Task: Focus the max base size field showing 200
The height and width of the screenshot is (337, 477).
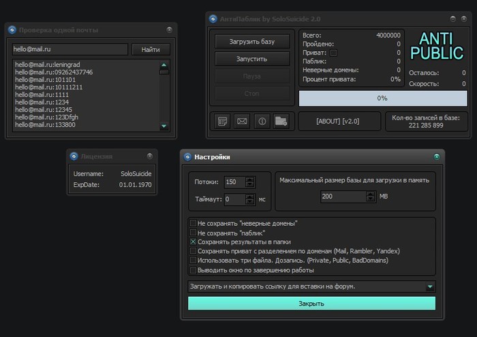Action: click(x=343, y=196)
